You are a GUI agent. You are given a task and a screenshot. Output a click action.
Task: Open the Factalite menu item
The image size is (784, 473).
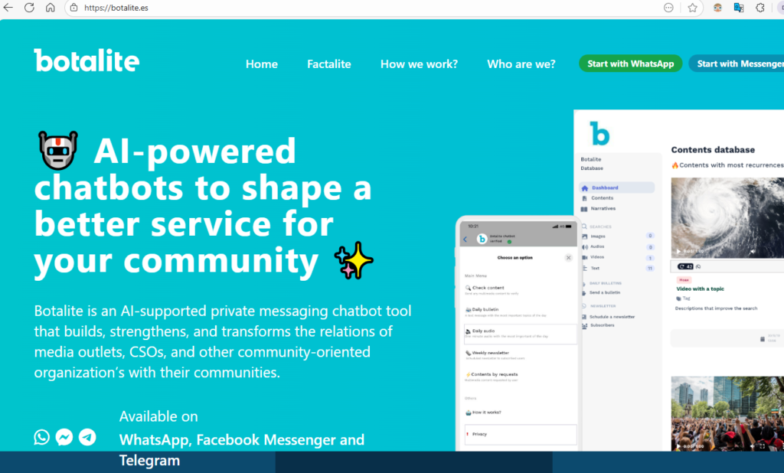tap(328, 64)
